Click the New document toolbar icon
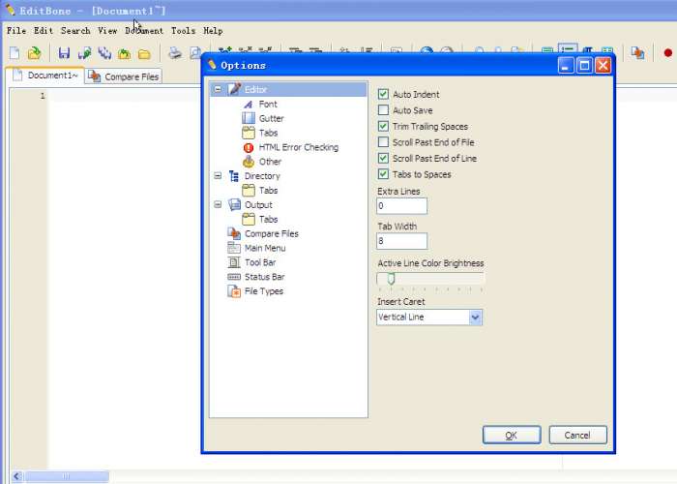This screenshot has width=677, height=484. (x=15, y=53)
